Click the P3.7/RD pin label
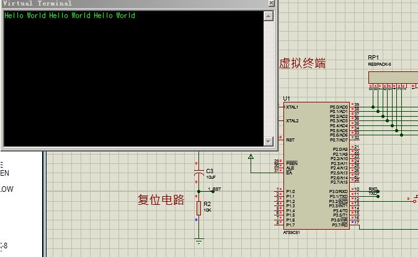The height and width of the screenshot is (257, 418). (340, 225)
